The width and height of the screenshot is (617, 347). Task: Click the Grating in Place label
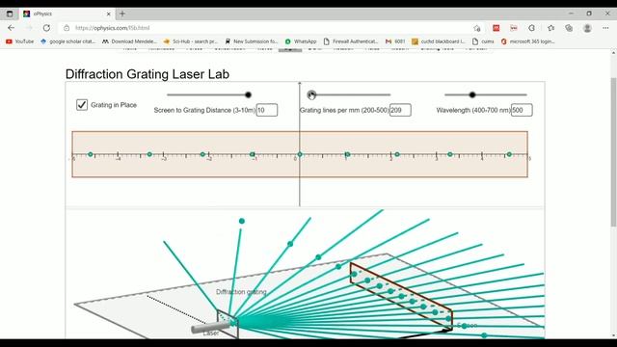114,105
